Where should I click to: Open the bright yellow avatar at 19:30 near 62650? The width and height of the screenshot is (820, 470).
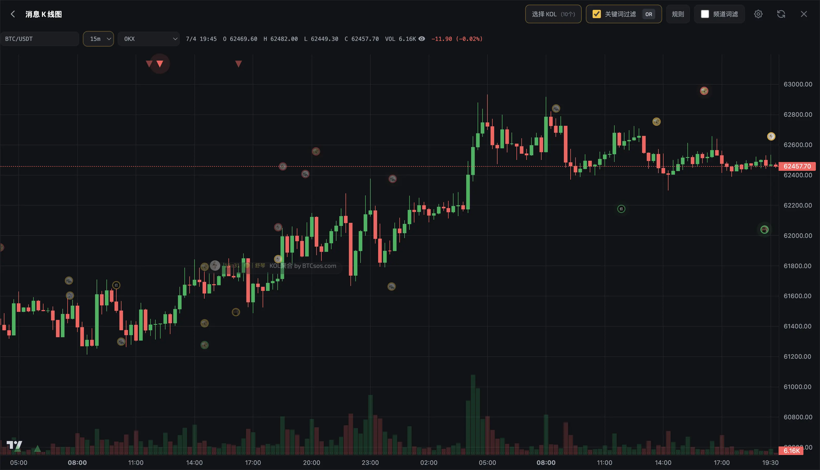tap(771, 137)
